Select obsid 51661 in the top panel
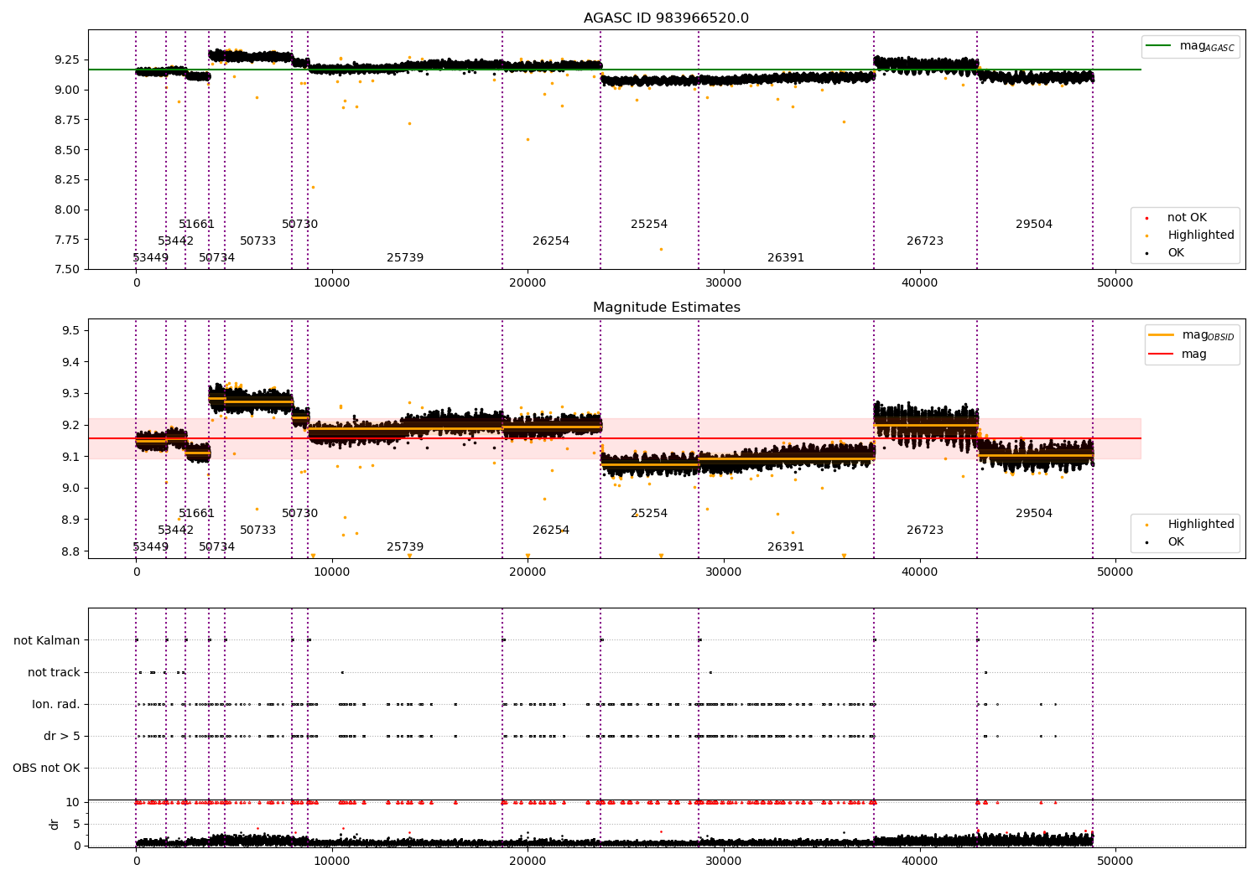 click(197, 225)
